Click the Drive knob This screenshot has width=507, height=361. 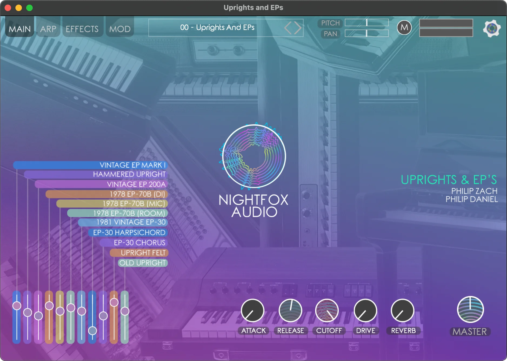coord(365,311)
